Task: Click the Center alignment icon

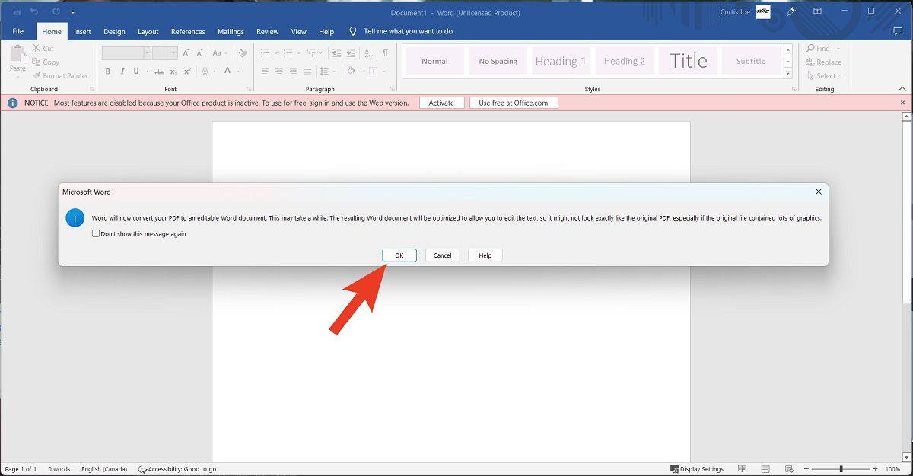Action: click(279, 71)
